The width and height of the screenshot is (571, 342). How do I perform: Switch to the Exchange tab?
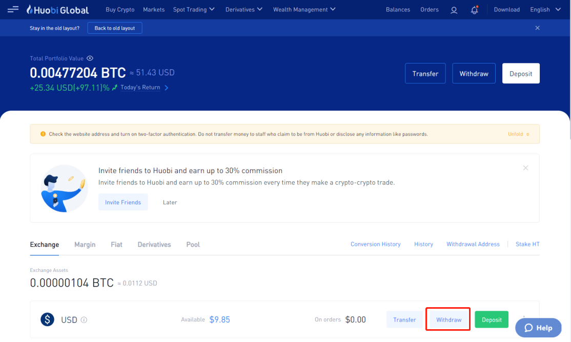coord(45,245)
